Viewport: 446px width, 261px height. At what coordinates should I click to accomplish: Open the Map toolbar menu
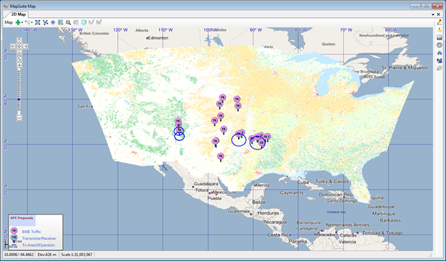pyautogui.click(x=9, y=22)
